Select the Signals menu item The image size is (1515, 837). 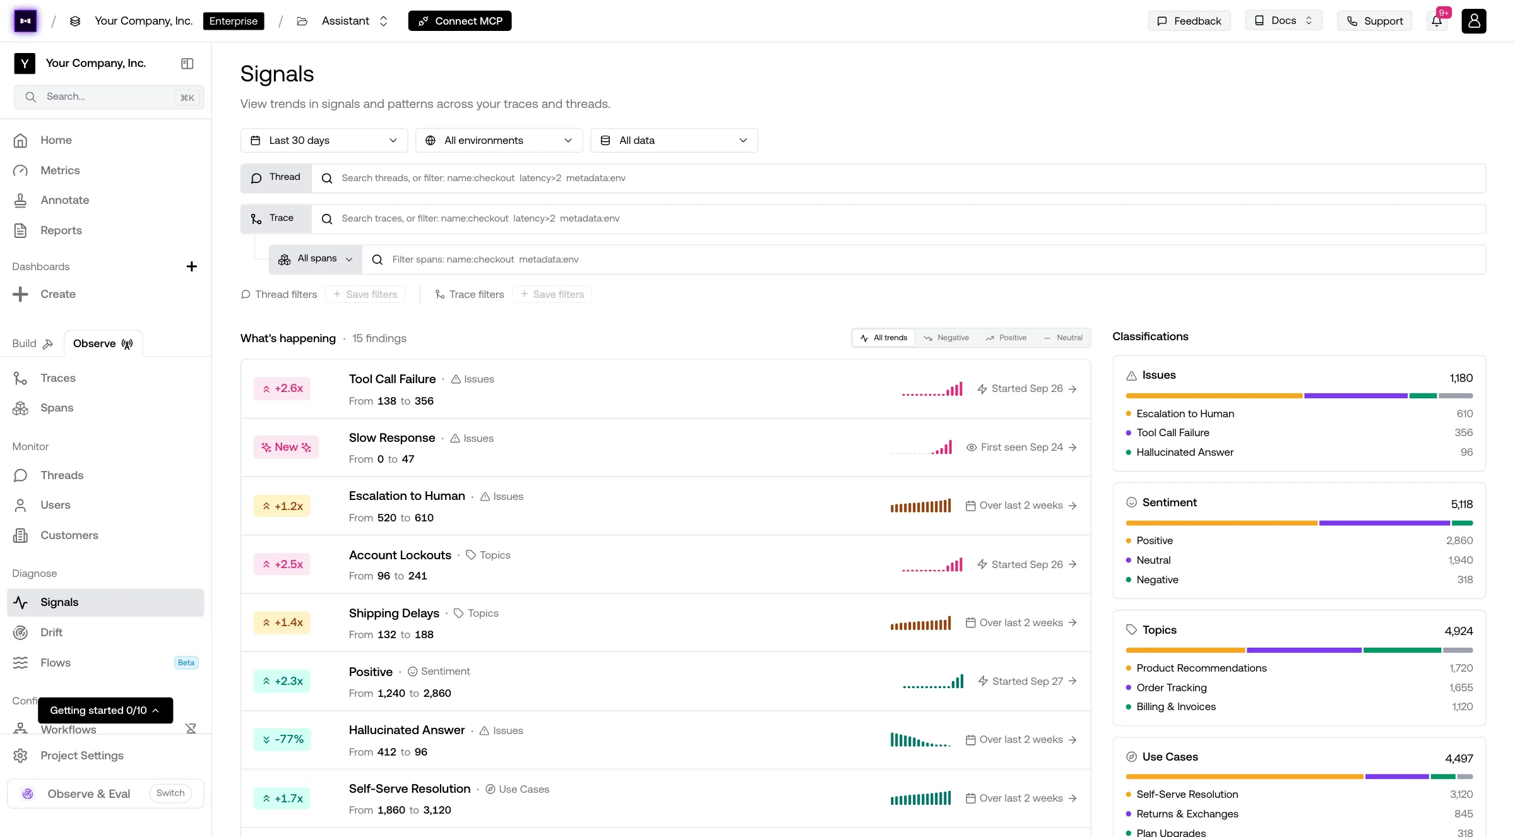[105, 602]
